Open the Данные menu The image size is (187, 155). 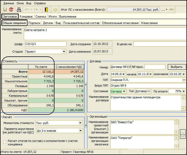coord(9,3)
